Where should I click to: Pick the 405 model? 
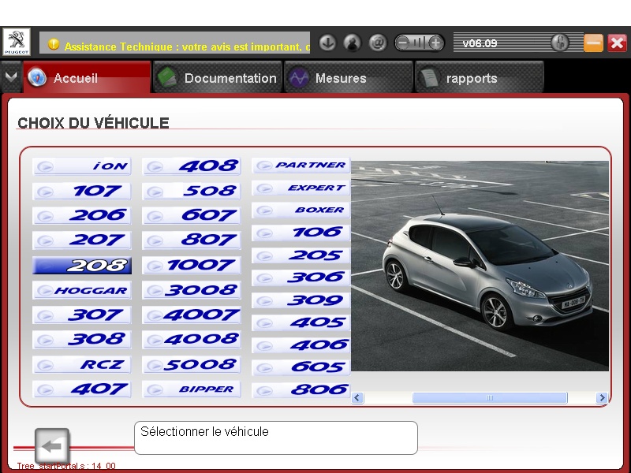point(301,322)
